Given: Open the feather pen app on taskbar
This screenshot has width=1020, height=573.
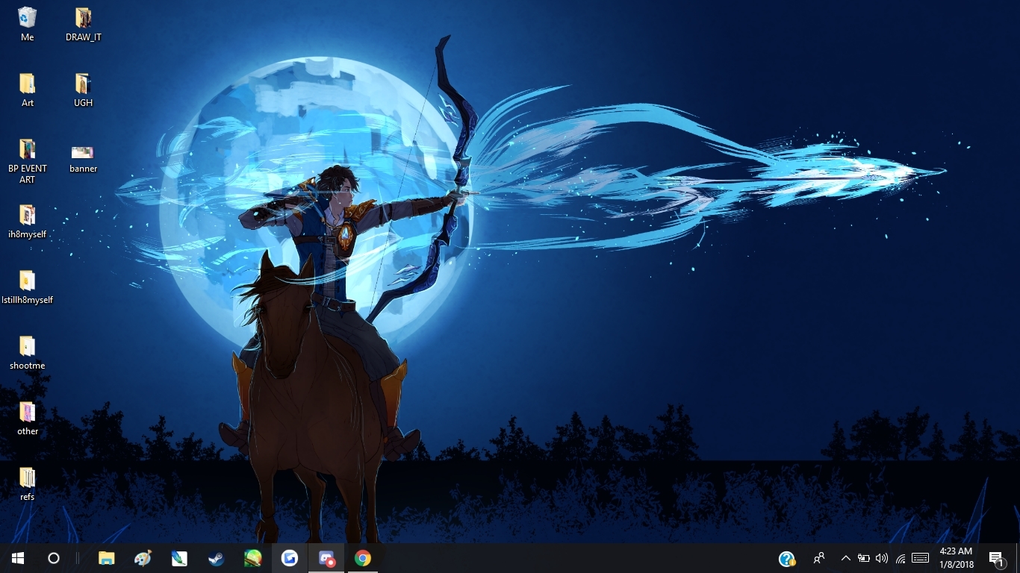Looking at the screenshot, I should click(x=179, y=558).
